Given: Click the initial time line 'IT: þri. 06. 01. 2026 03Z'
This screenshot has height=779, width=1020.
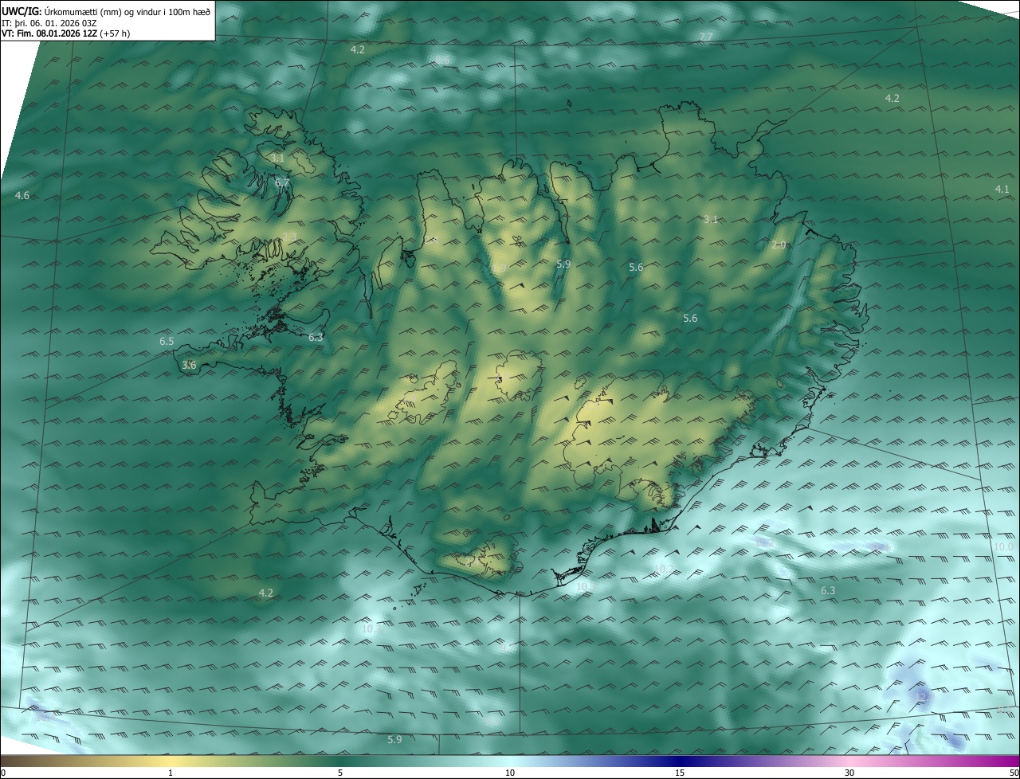Looking at the screenshot, I should tap(49, 22).
